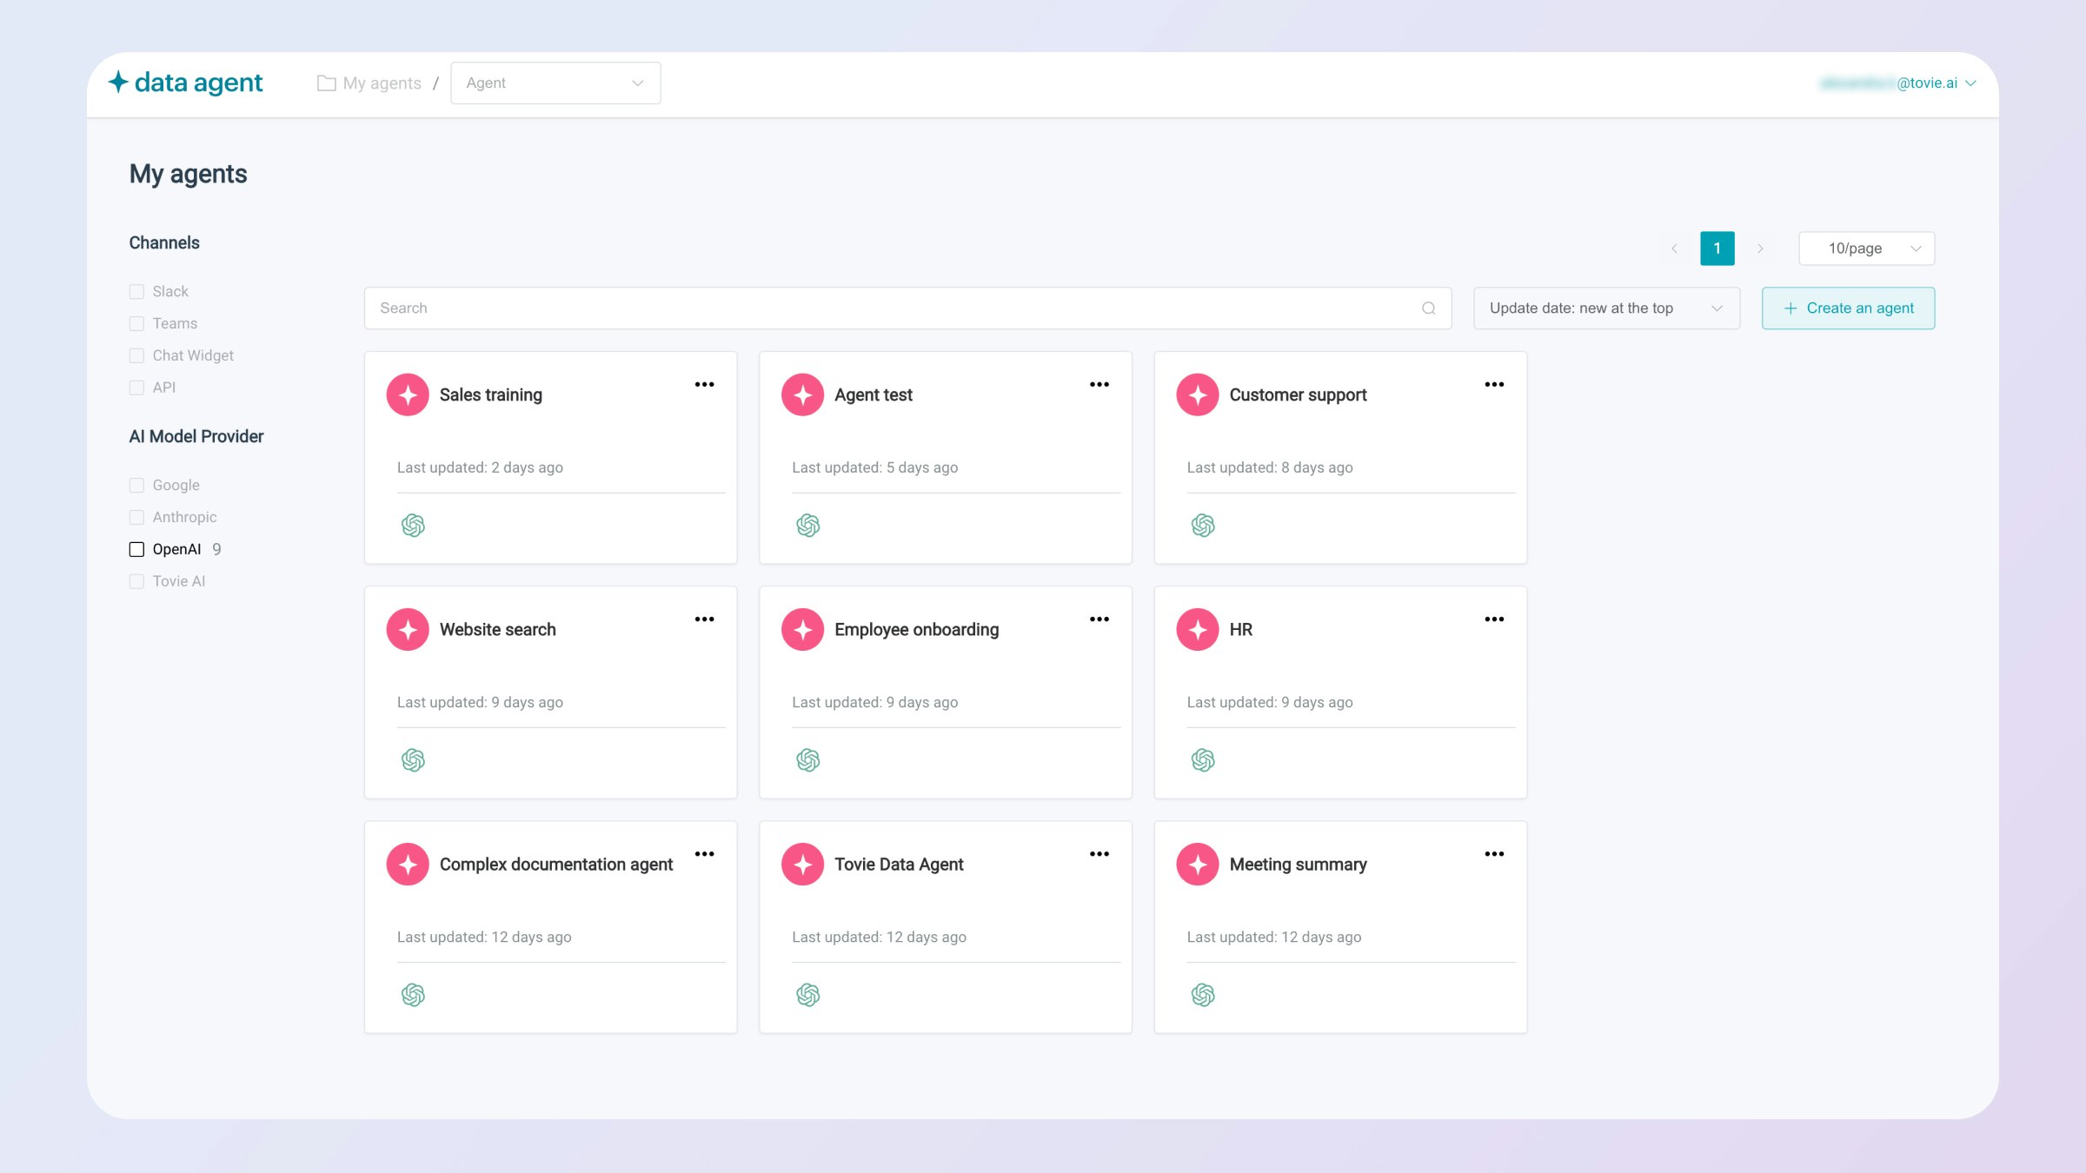Open the three-dot menu on Sales training card
The width and height of the screenshot is (2086, 1173).
point(704,384)
